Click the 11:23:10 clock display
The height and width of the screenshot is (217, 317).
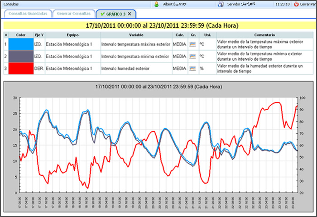tap(283, 4)
